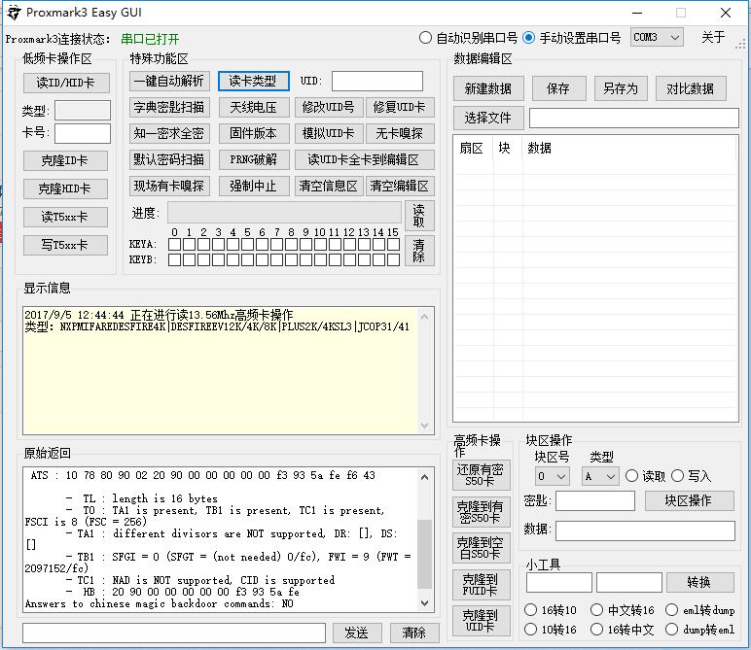751x650 pixels.
Task: Click 知一密求全密 button
Action: click(169, 133)
